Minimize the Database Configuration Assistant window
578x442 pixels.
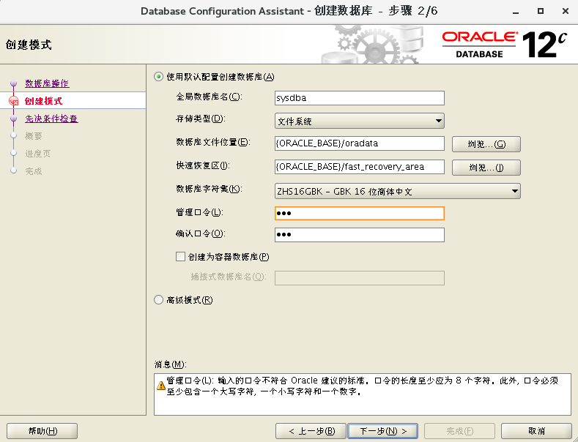click(x=516, y=12)
